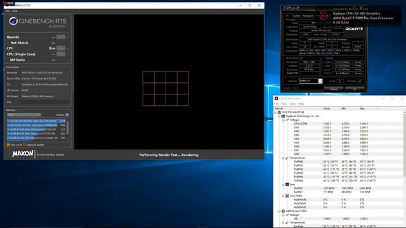Viewport: 406px width, 228px height.
Task: Click the red HWMonitor title bar icon
Action: (x=277, y=99)
